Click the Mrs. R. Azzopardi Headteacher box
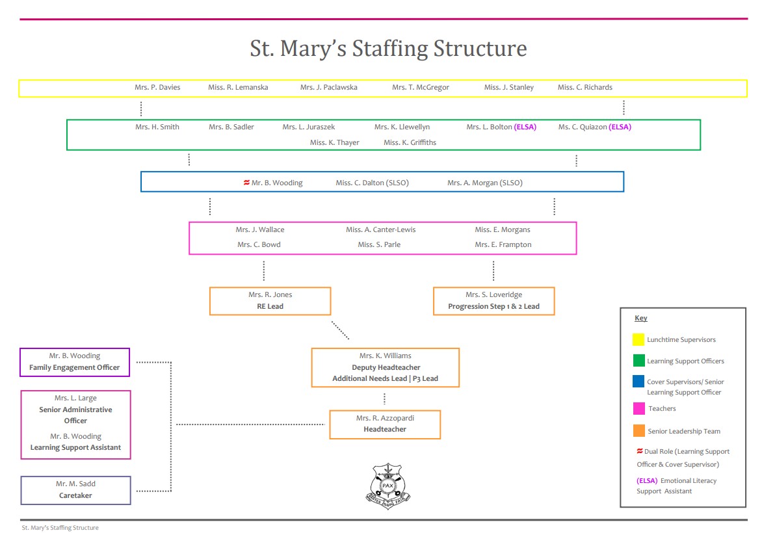Screen dimensions: 762x533 (x=385, y=424)
